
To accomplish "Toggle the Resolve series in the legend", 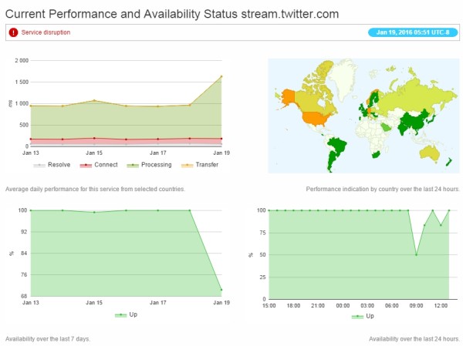I will point(54,165).
